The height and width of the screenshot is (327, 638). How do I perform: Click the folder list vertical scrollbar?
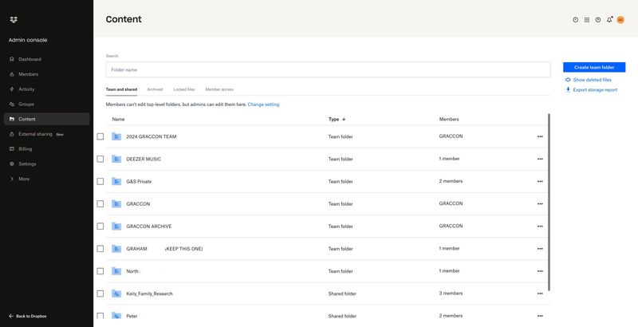click(549, 199)
